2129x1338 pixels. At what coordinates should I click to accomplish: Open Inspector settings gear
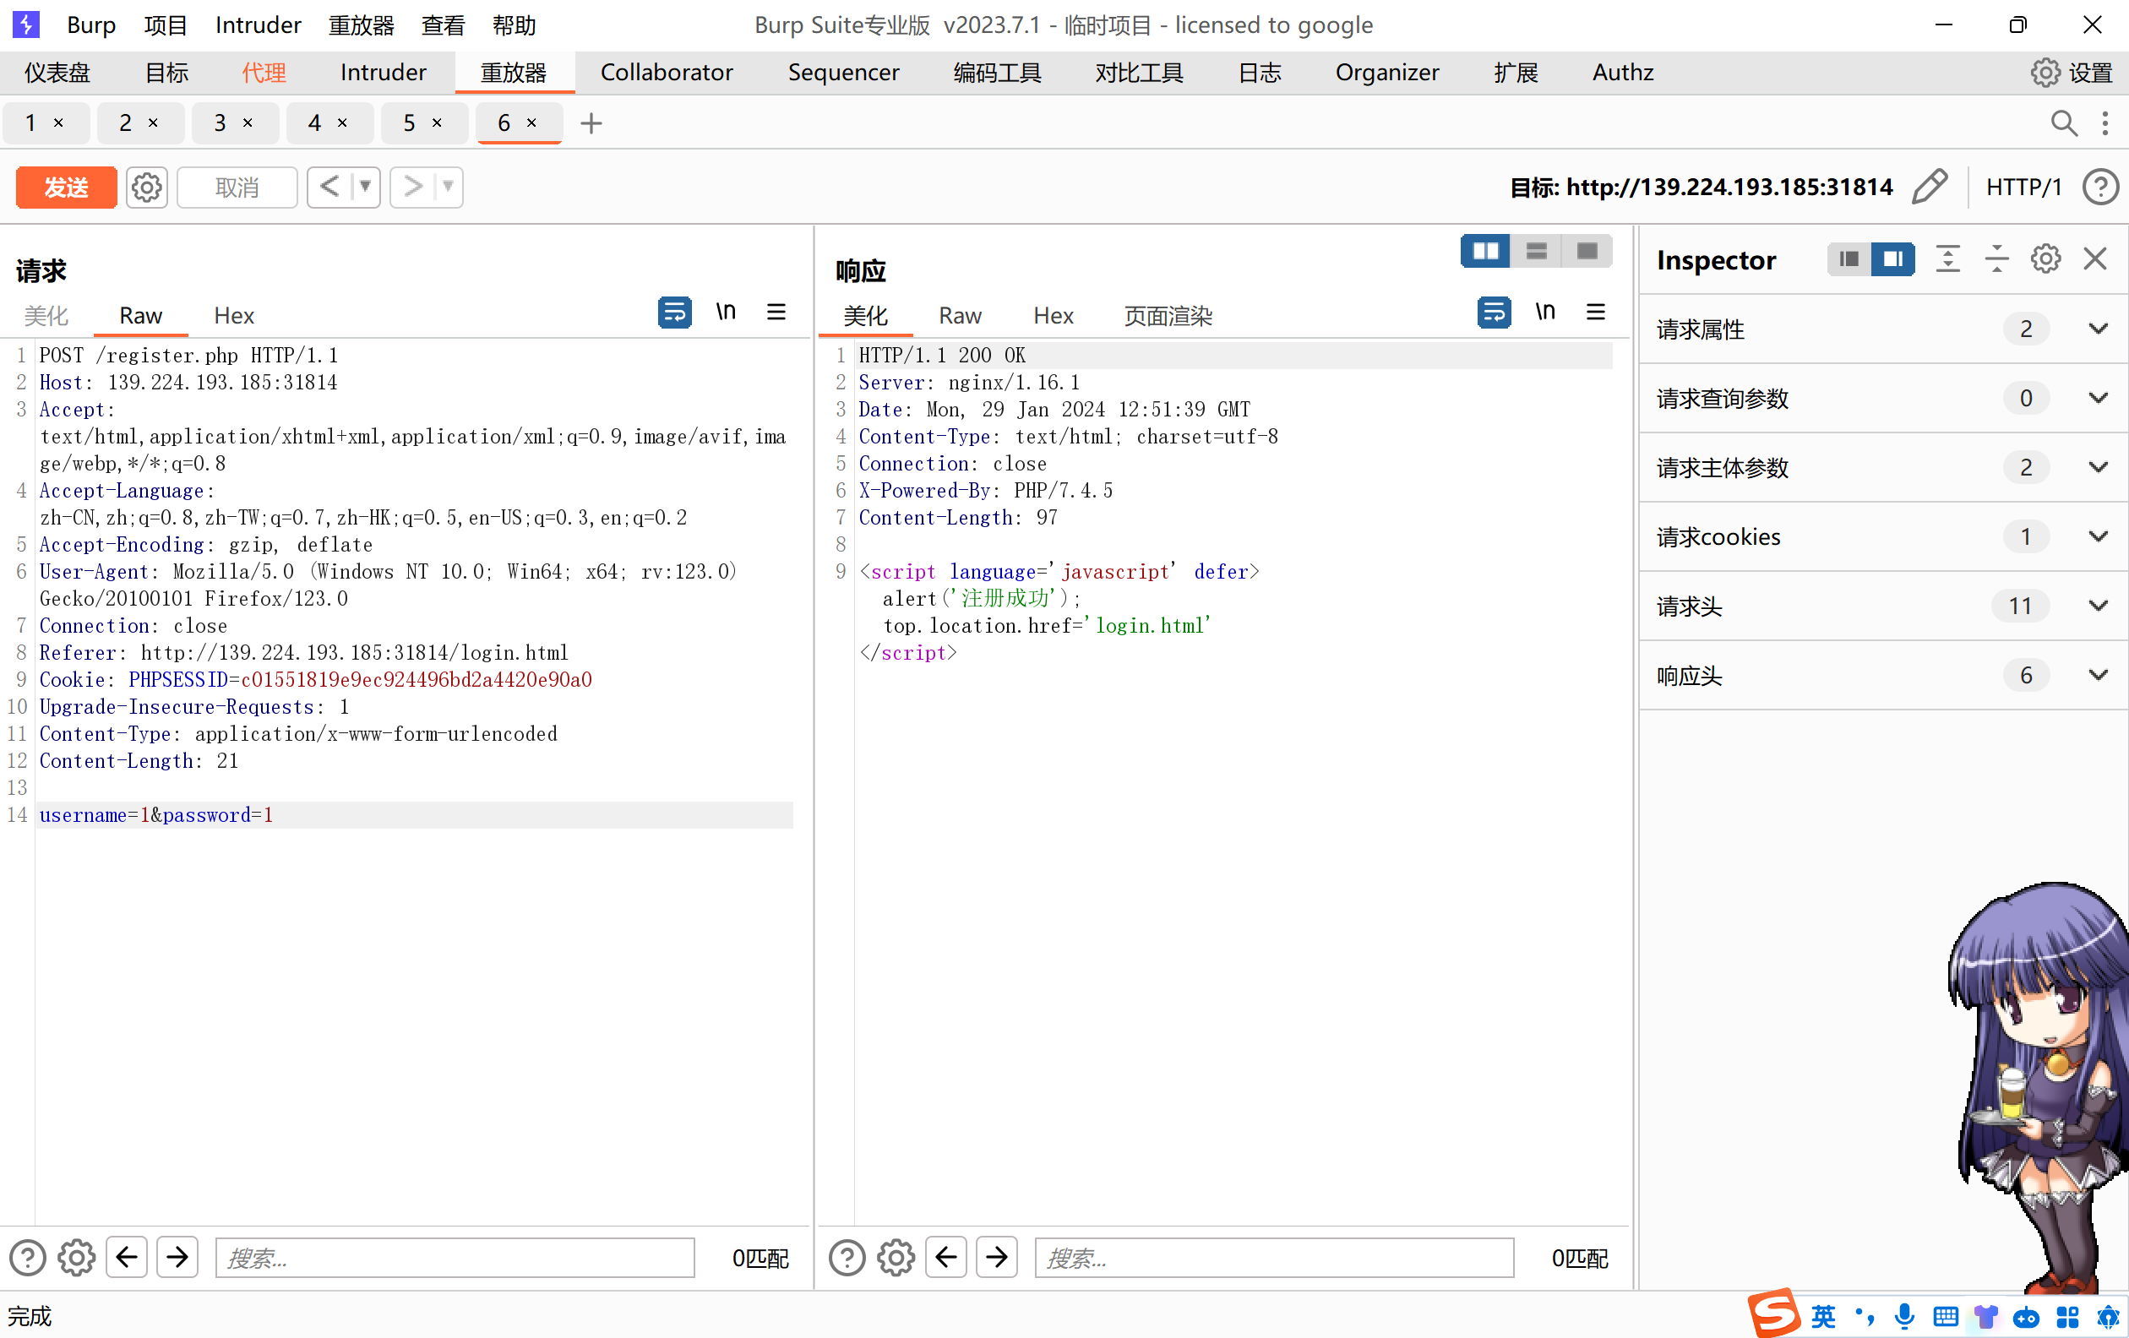2046,259
